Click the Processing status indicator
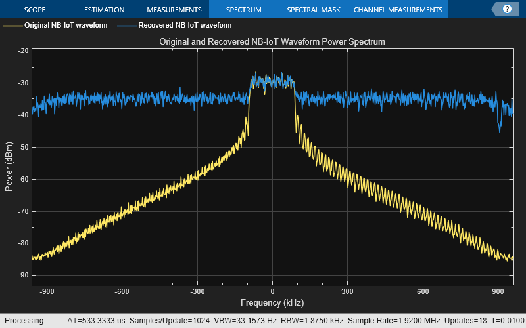Viewport: 526px width, 328px height. [x=24, y=321]
